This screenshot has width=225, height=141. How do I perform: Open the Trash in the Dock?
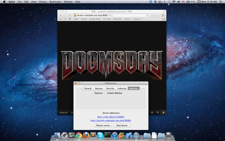pyautogui.click(x=168, y=135)
